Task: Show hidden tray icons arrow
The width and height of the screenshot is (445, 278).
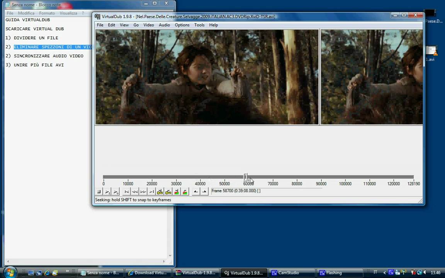Action: (385, 273)
